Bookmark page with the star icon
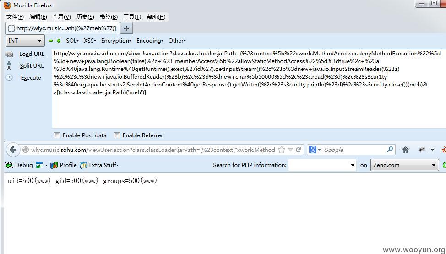 (281, 150)
